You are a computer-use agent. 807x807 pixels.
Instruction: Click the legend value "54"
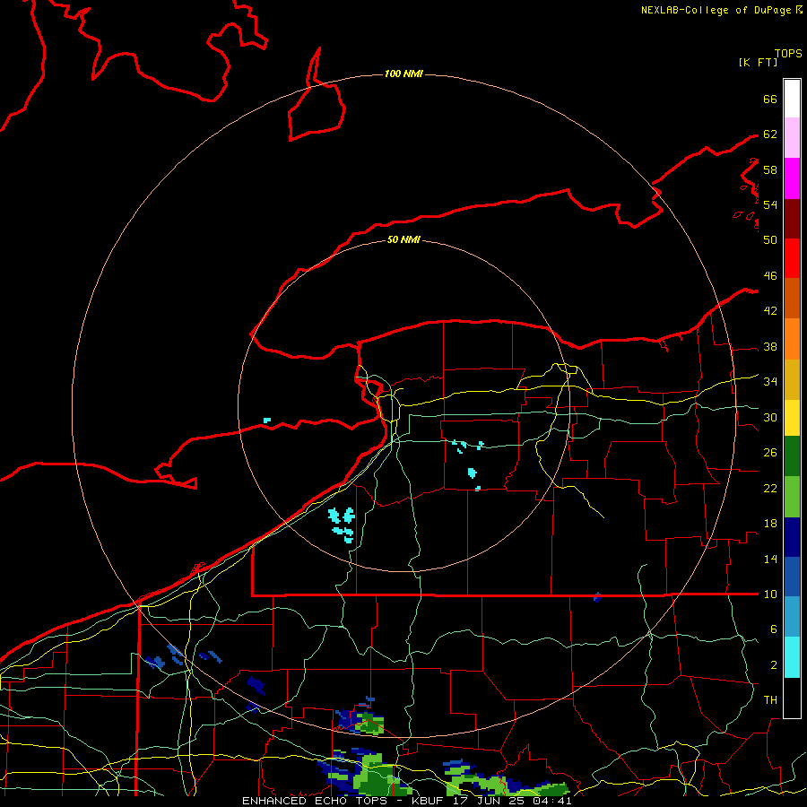point(770,204)
